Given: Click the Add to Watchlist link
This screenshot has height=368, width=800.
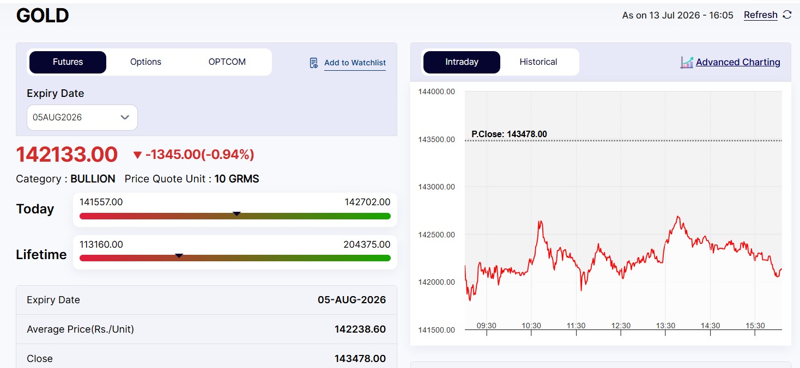Looking at the screenshot, I should pyautogui.click(x=355, y=63).
